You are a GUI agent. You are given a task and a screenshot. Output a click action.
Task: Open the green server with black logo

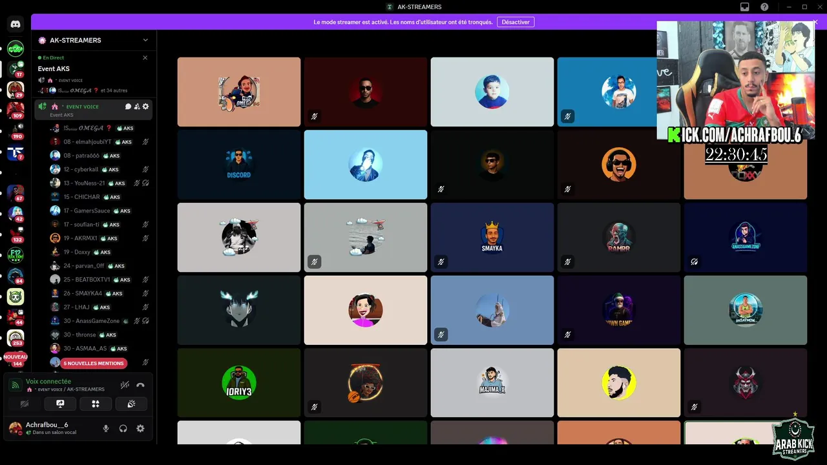(x=16, y=48)
